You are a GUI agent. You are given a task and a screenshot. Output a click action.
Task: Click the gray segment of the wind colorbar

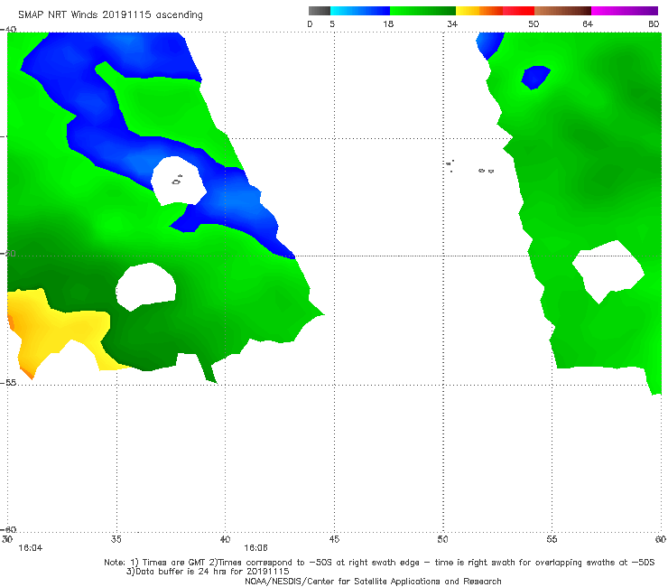(320, 11)
